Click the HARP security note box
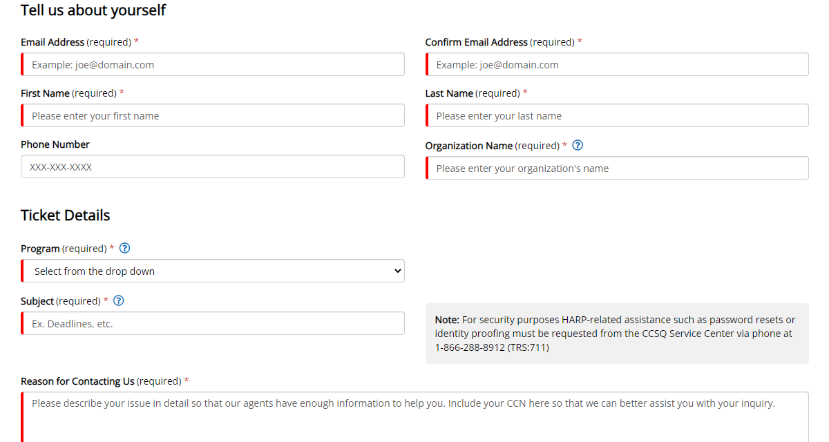 617,334
